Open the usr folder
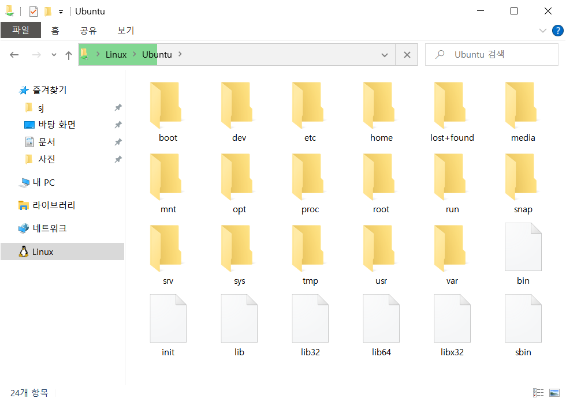Viewport: 566px width, 402px height. pyautogui.click(x=381, y=254)
